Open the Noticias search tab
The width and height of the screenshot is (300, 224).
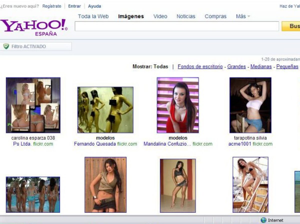click(186, 16)
